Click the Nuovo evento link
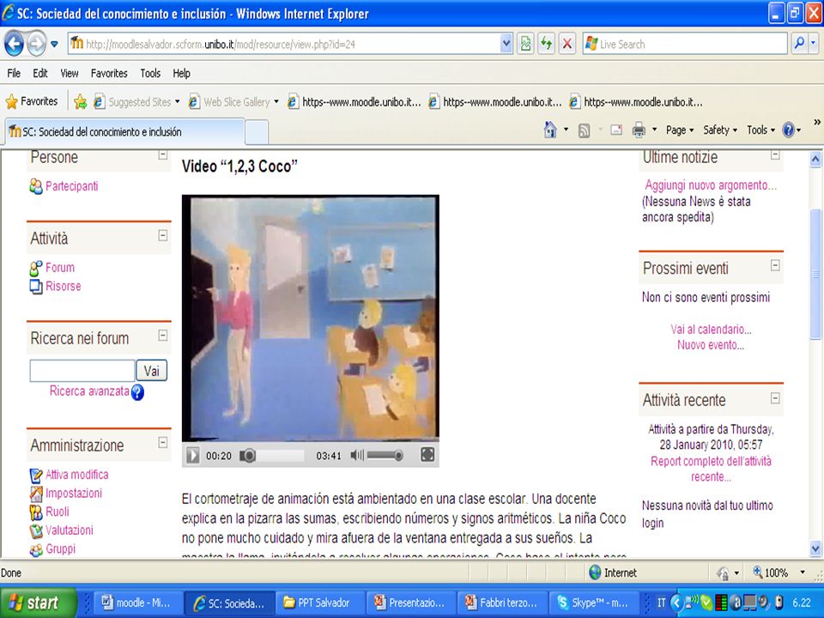The height and width of the screenshot is (618, 824). pos(711,345)
